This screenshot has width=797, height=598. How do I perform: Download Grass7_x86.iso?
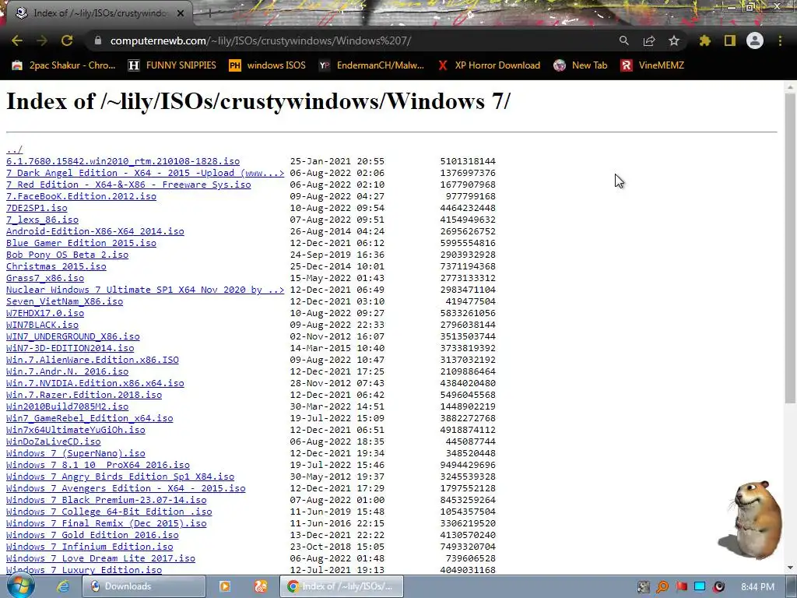click(45, 278)
